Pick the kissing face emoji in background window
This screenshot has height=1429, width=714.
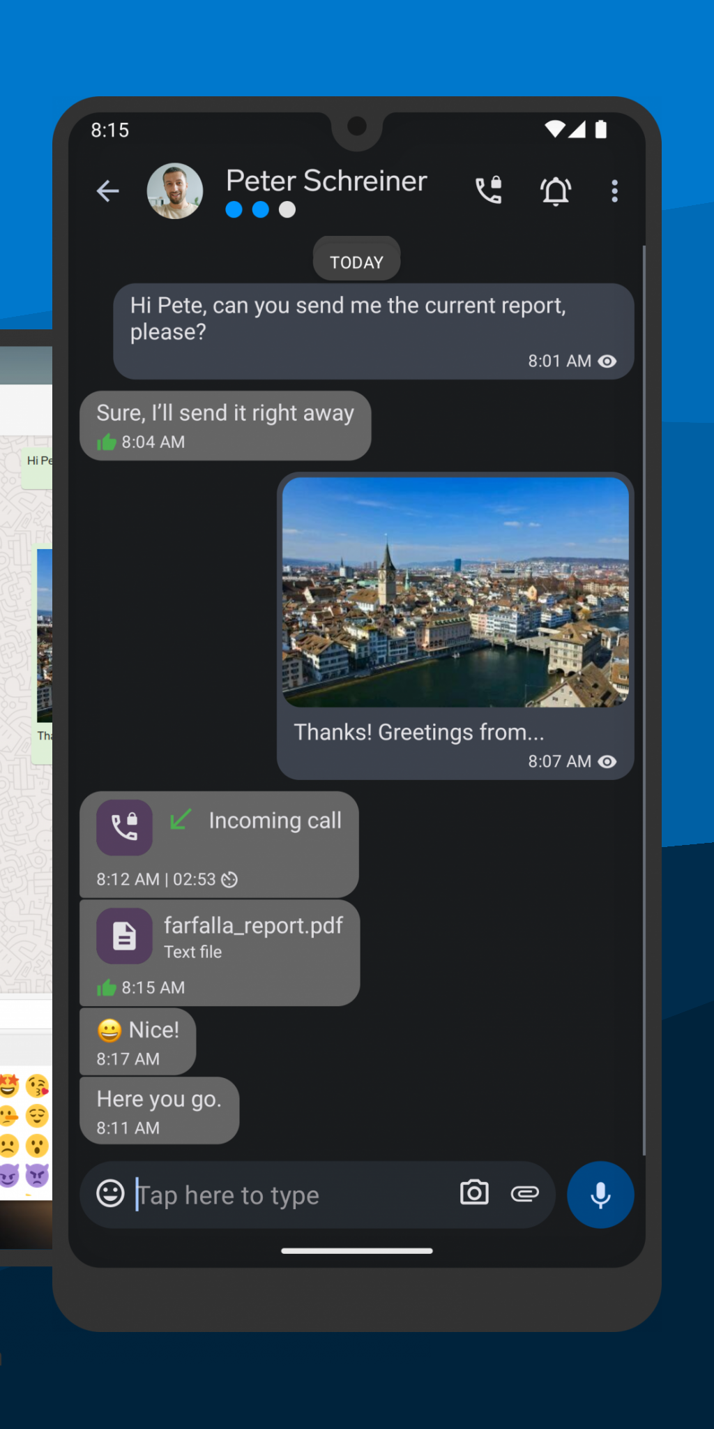(38, 1086)
